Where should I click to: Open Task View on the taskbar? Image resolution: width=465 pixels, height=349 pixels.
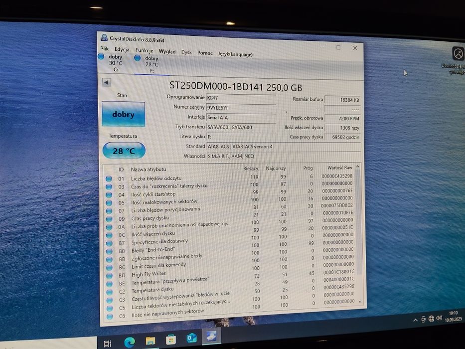(107, 344)
